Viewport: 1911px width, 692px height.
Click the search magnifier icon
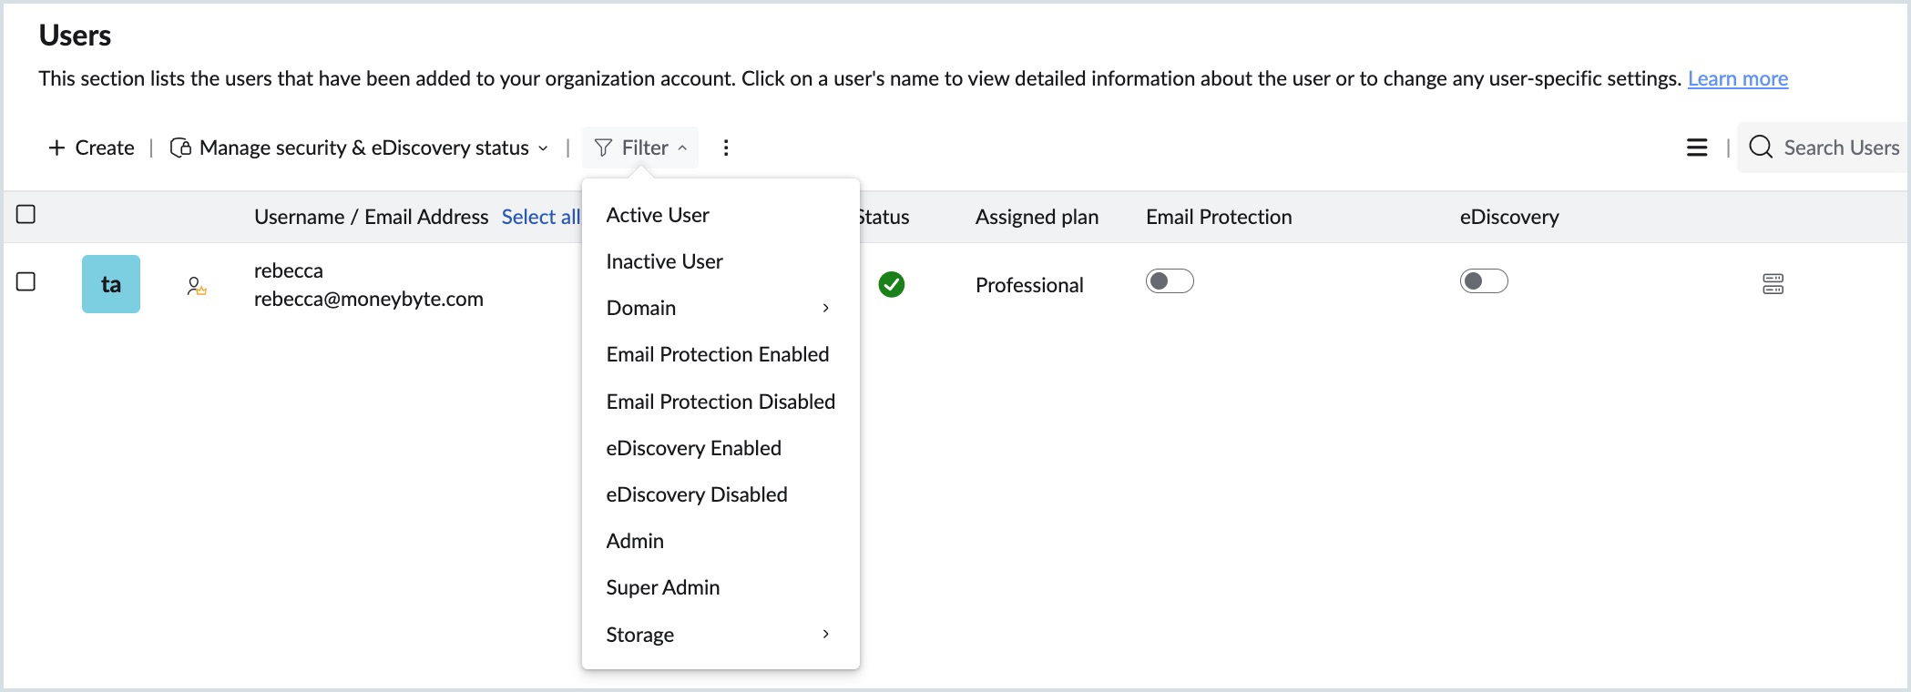click(x=1761, y=148)
